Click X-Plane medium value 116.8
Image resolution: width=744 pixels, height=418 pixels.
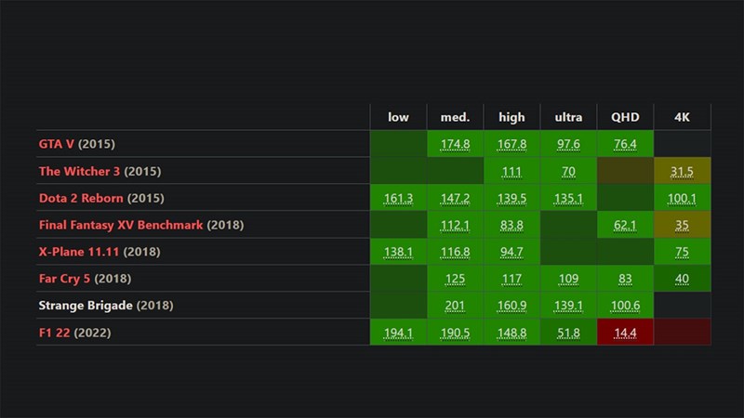click(455, 252)
